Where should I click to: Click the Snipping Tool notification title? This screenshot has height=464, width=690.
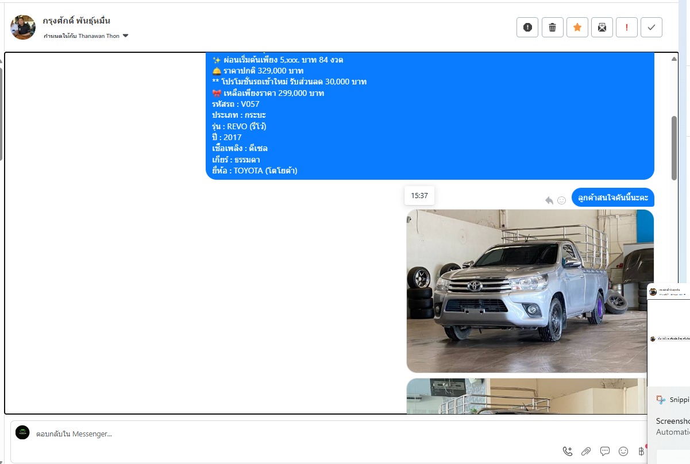[x=679, y=400]
